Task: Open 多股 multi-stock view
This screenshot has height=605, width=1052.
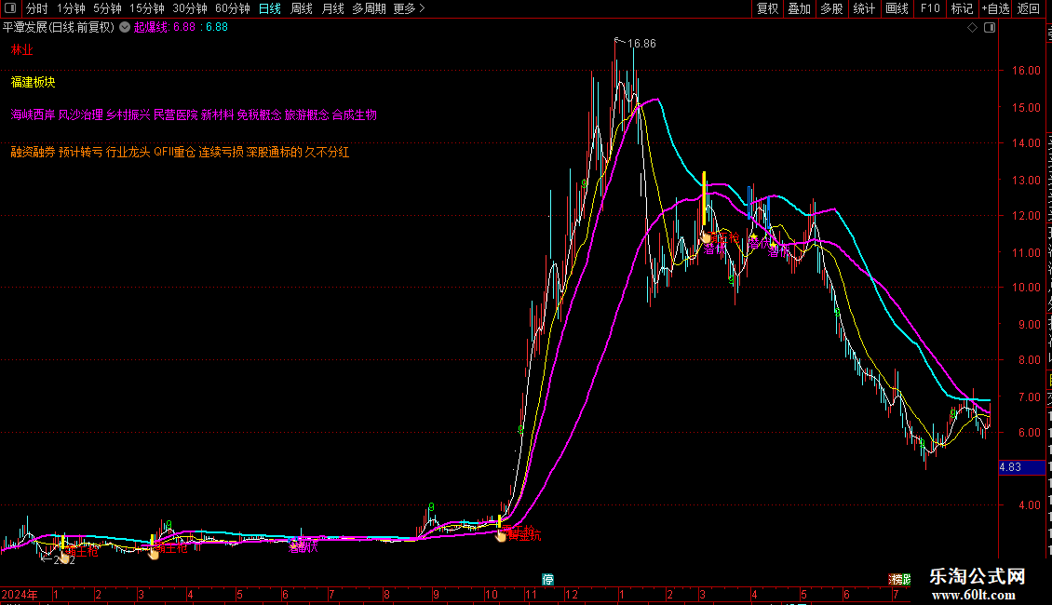Action: [831, 8]
